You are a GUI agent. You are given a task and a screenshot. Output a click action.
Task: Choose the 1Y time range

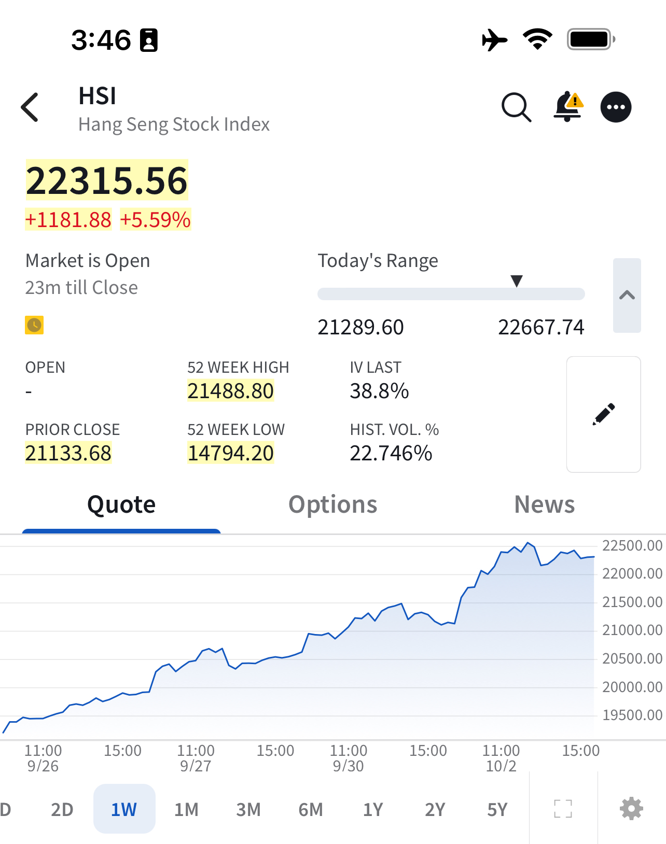coord(372,809)
